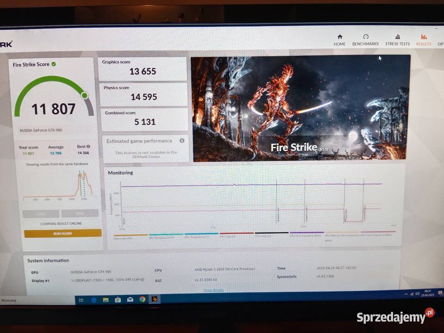Click the greyed LOAD button
Viewport: 444px width, 333px height.
click(x=41, y=214)
